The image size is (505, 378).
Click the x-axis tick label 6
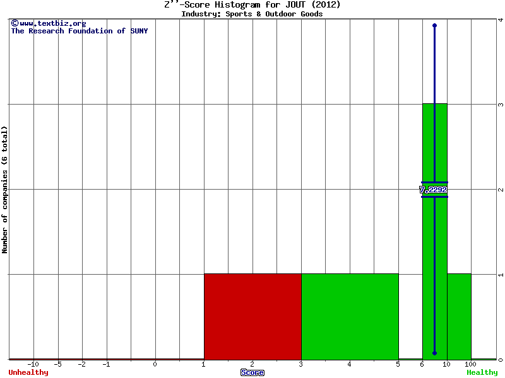(422, 364)
